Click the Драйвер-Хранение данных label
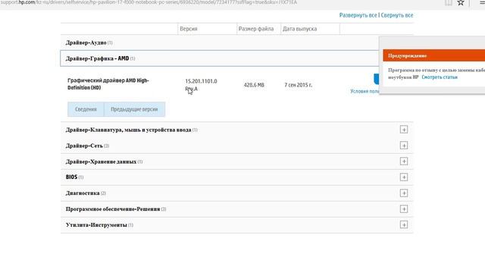Image resolution: width=485 pixels, height=273 pixels. point(101,162)
